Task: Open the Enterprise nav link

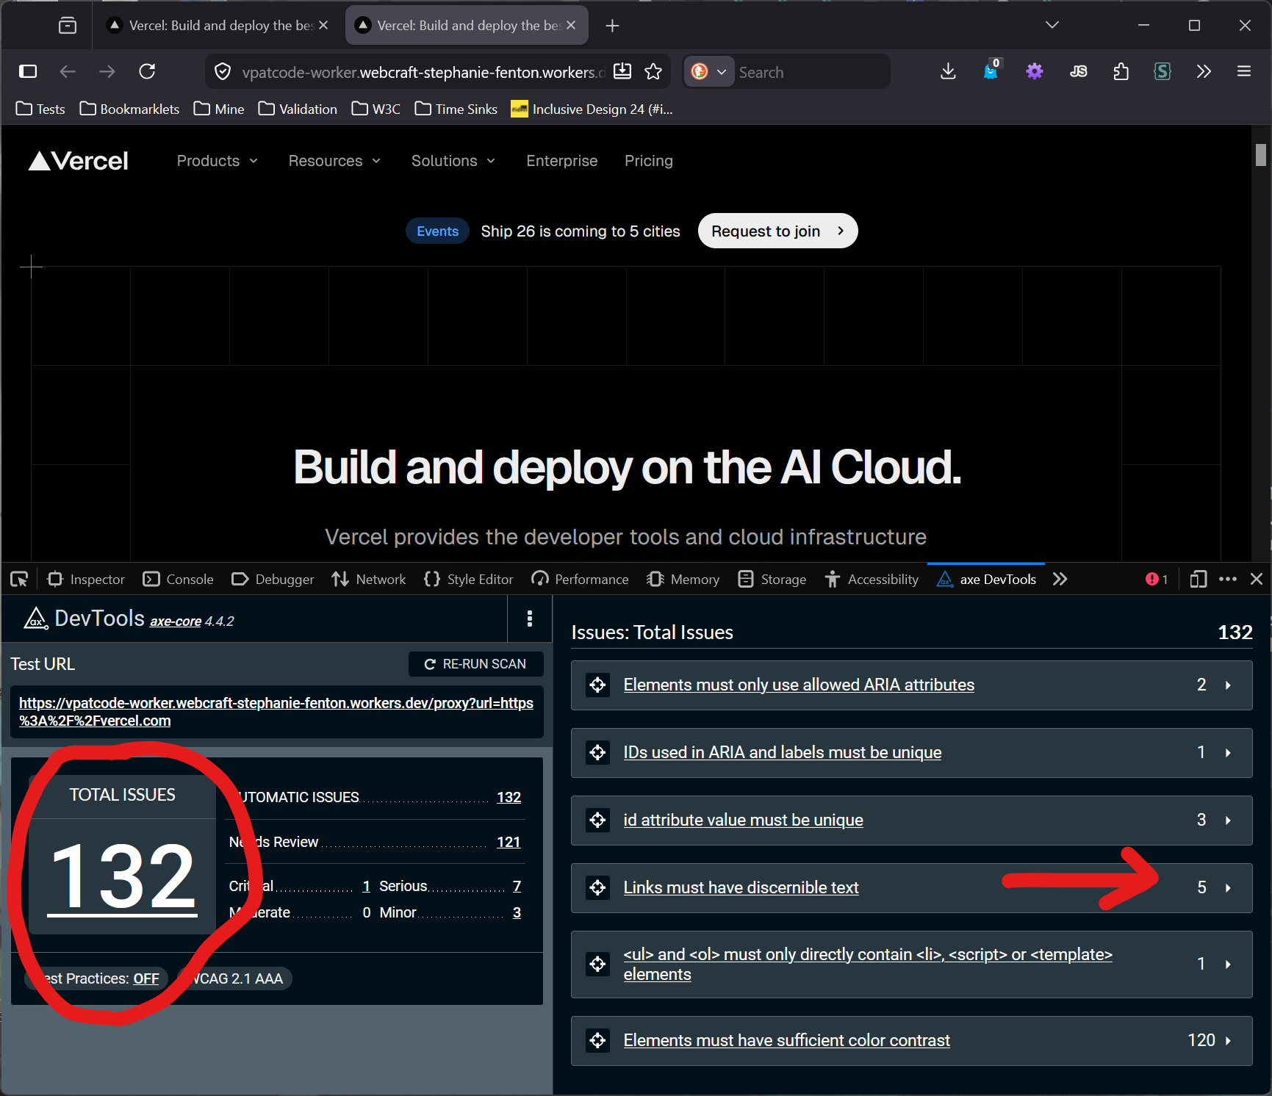Action: tap(562, 161)
